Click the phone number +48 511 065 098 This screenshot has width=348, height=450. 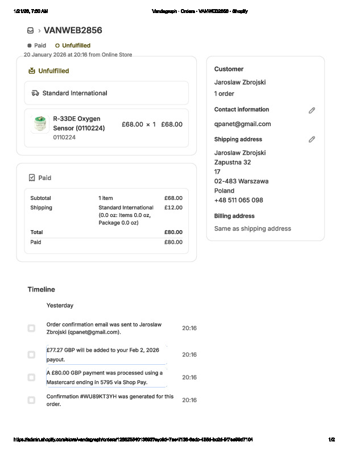pyautogui.click(x=238, y=200)
